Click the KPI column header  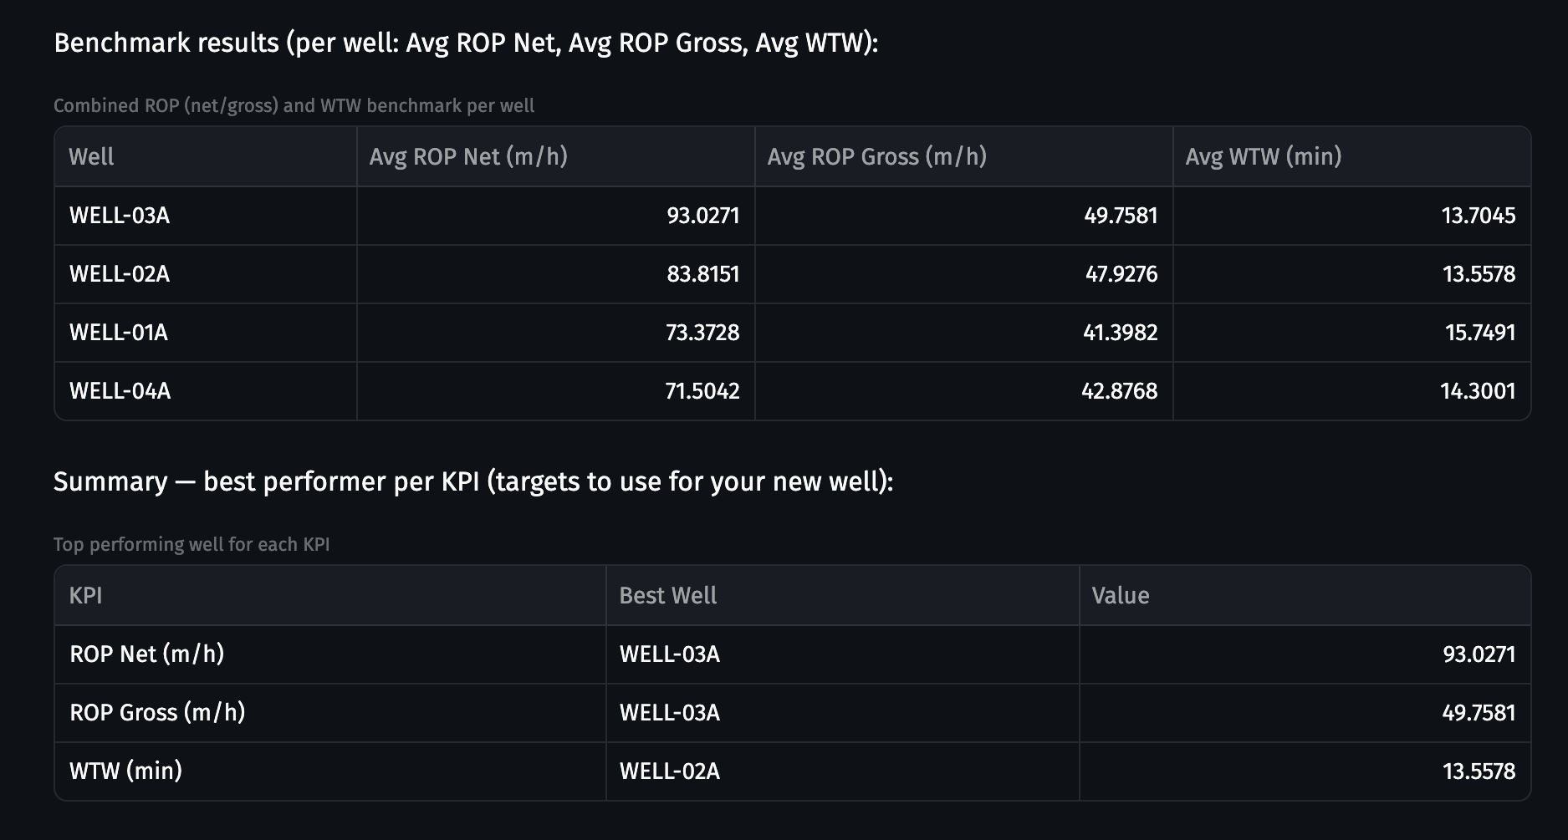(86, 596)
